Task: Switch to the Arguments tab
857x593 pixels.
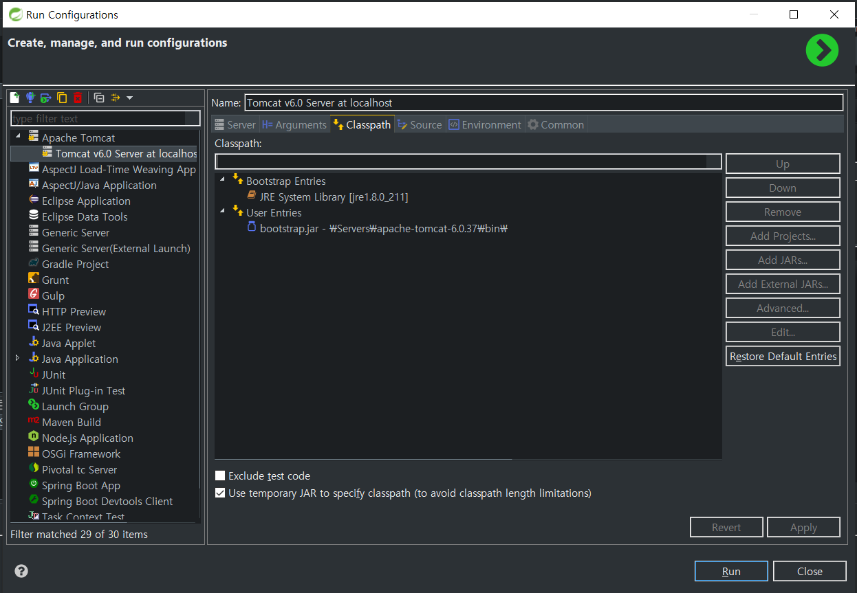Action: click(294, 124)
